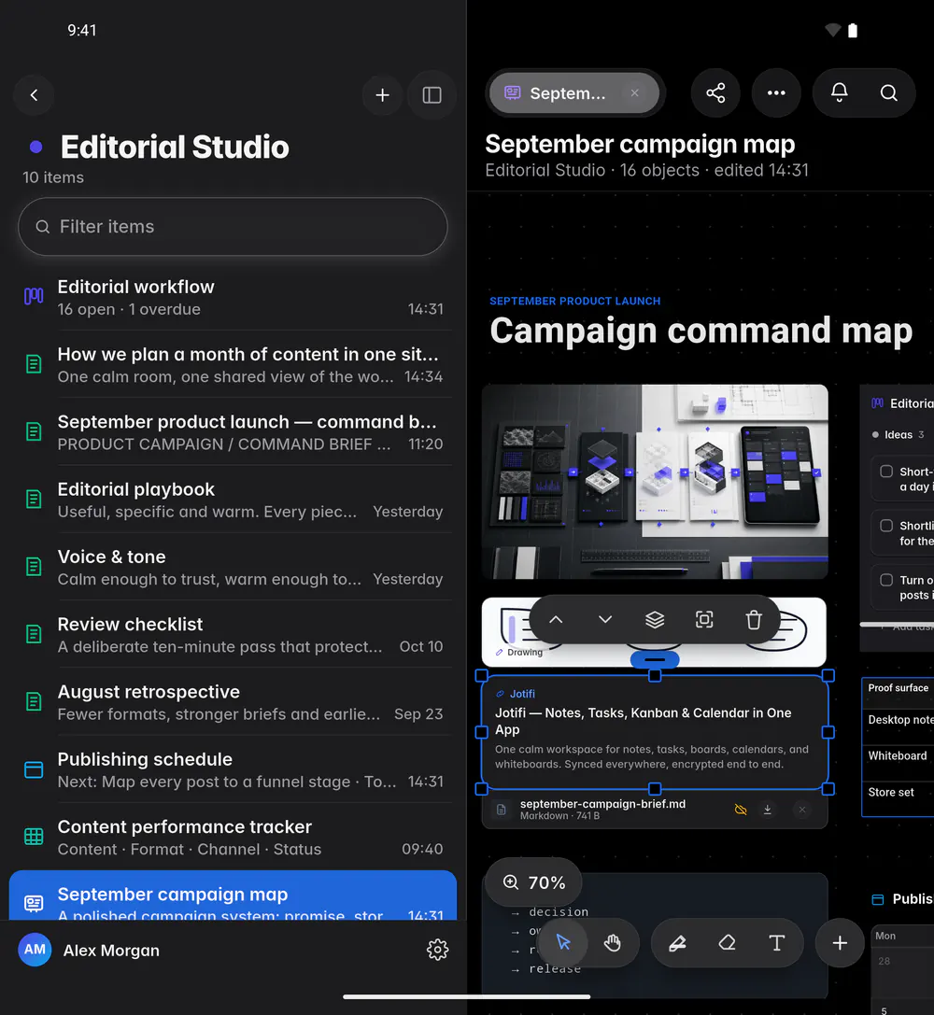Open search with the magnifier icon
The height and width of the screenshot is (1015, 934).
[888, 93]
